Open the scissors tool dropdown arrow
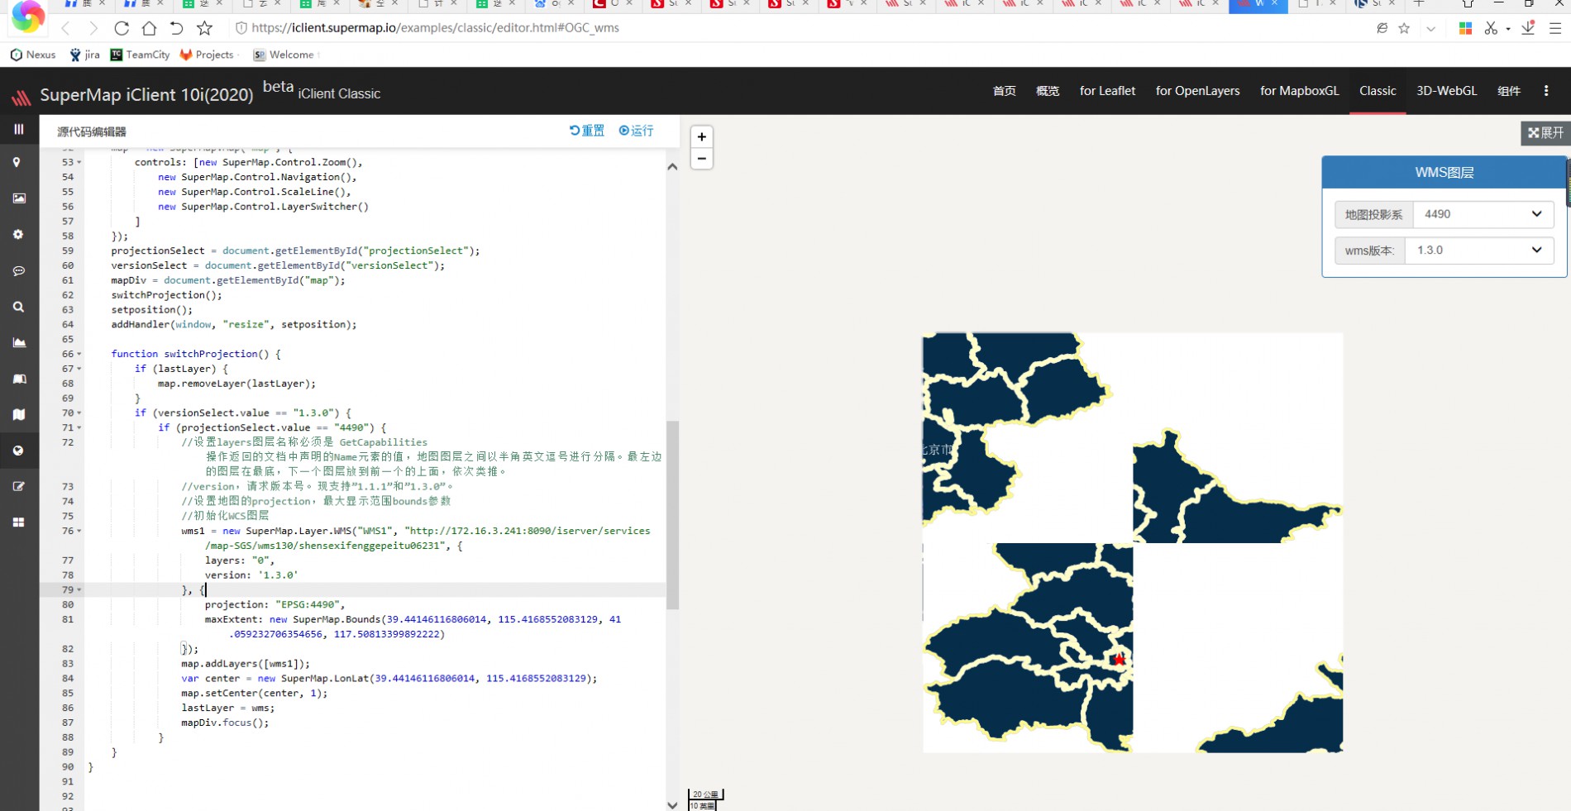This screenshot has width=1571, height=811. 1508,29
